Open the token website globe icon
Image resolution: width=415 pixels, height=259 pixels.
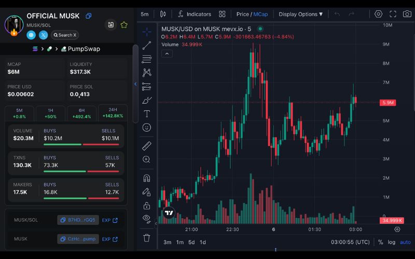tap(31, 35)
